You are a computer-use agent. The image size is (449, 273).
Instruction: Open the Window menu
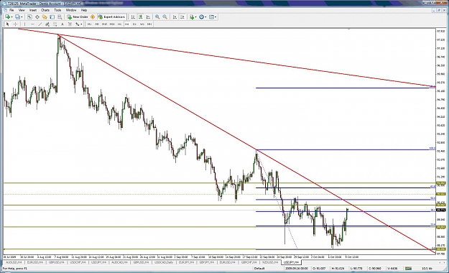[x=71, y=10]
